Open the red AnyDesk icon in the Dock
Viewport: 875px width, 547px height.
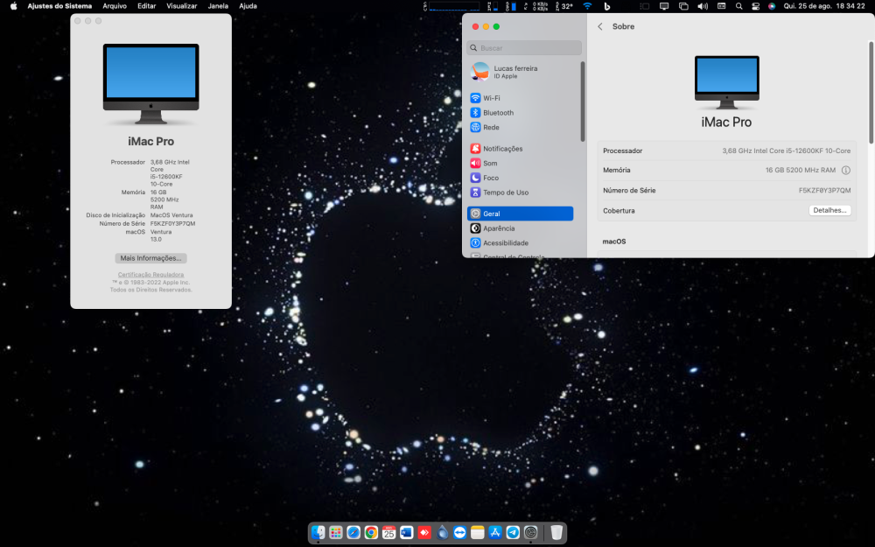pos(424,532)
